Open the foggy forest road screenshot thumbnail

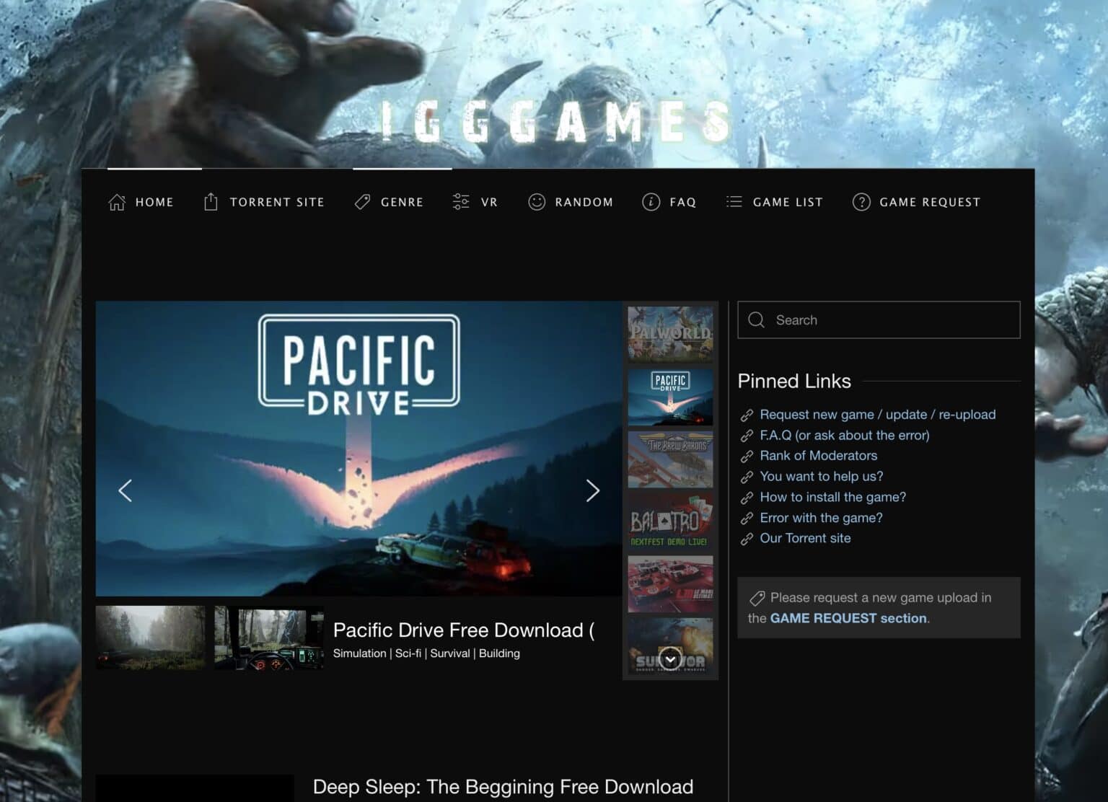pos(151,638)
